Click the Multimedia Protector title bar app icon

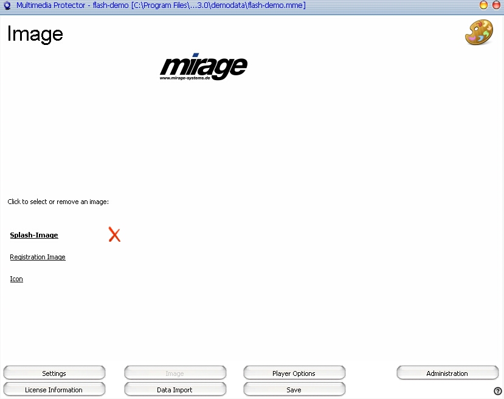(x=7, y=5)
